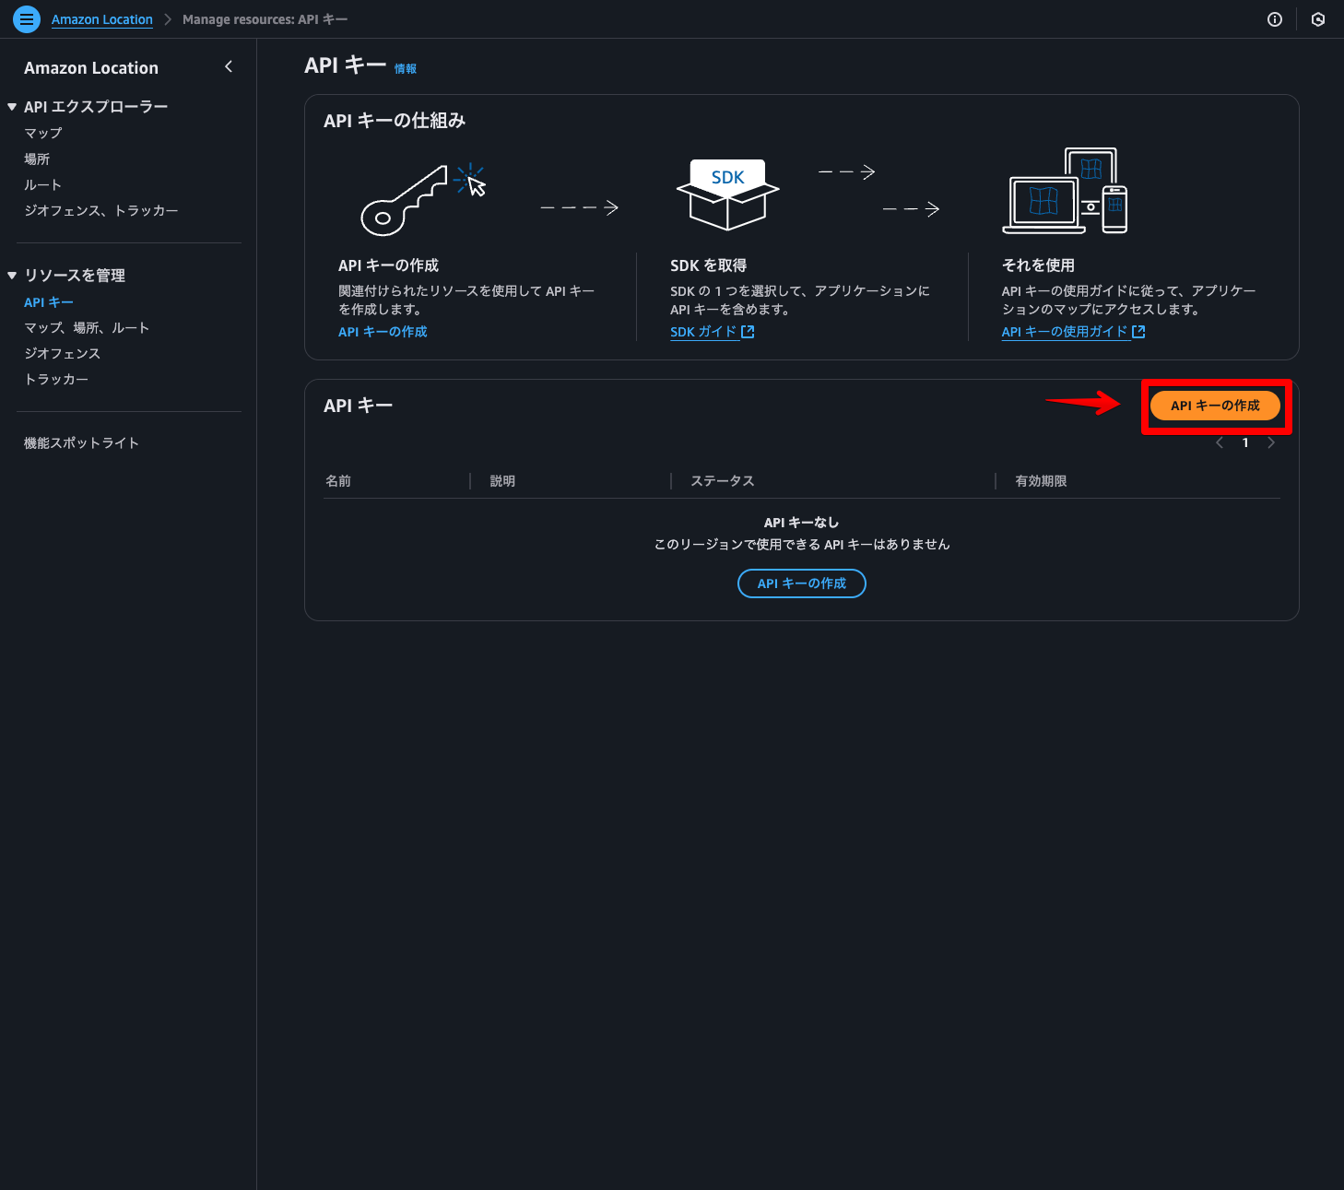Image resolution: width=1344 pixels, height=1190 pixels.
Task: Click the 説明 column header
Action: 502,481
